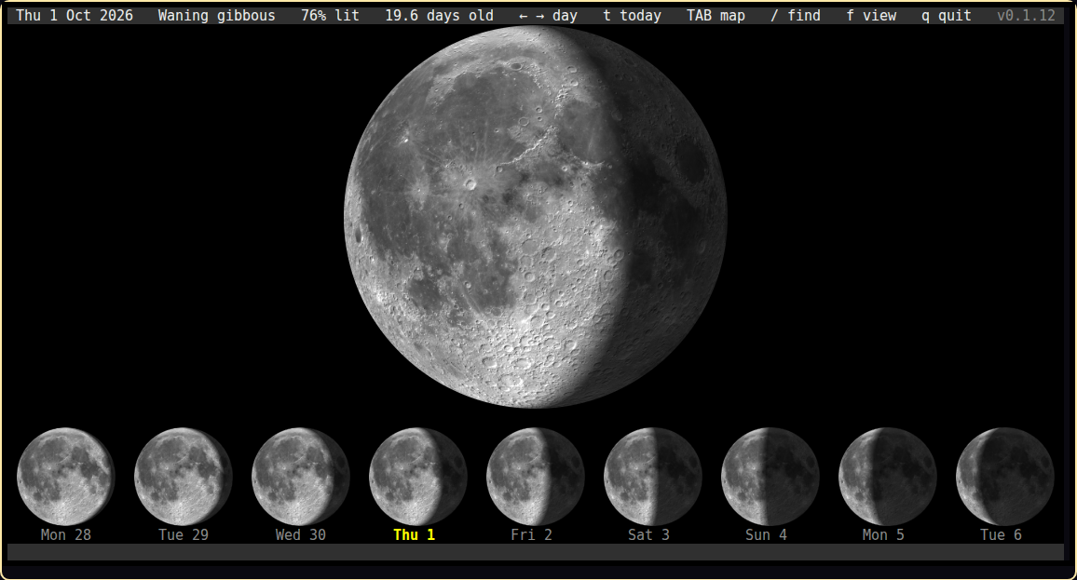Image resolution: width=1077 pixels, height=580 pixels.
Task: Select the Tue 6 moon thumbnail
Action: click(1005, 477)
